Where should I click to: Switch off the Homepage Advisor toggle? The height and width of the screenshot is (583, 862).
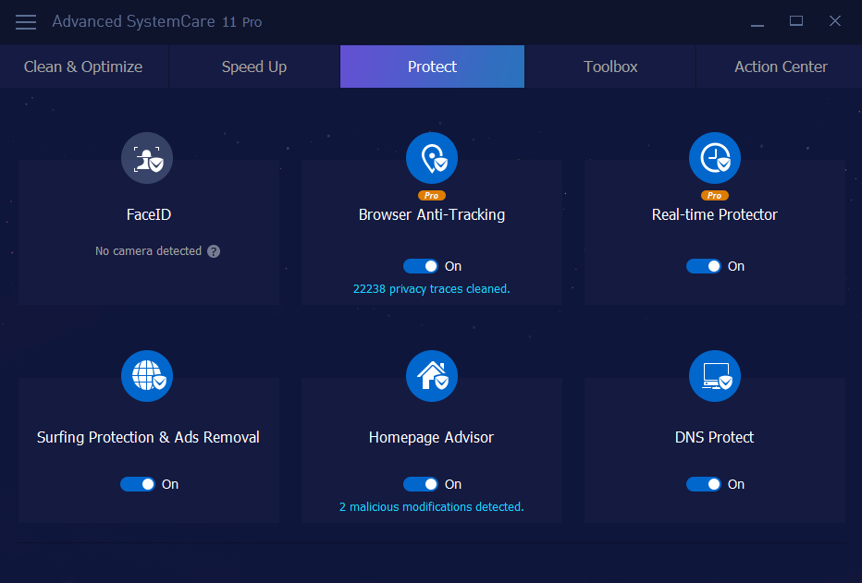tap(421, 484)
